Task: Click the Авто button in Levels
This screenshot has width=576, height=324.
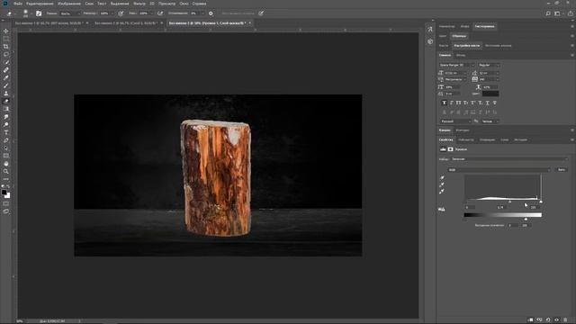Action: (562, 170)
